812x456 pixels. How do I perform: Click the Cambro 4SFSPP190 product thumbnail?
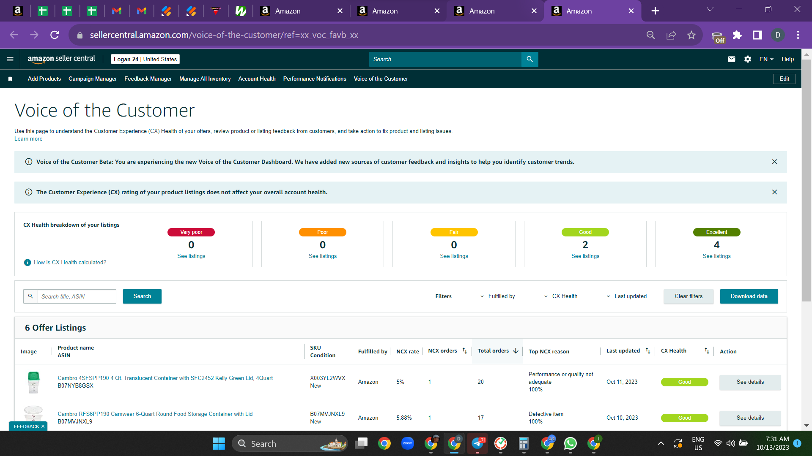point(33,382)
